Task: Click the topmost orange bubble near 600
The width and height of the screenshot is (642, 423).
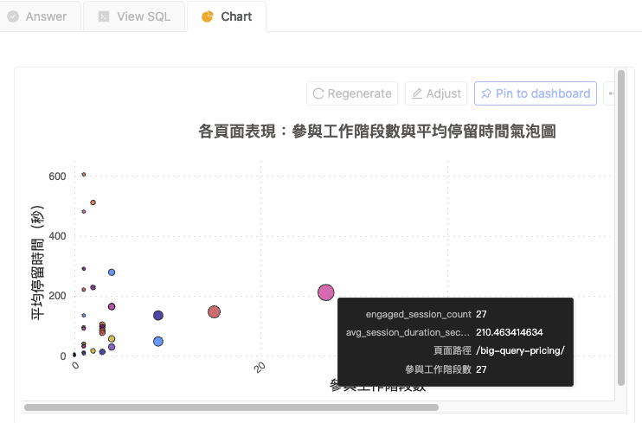Action: click(84, 175)
